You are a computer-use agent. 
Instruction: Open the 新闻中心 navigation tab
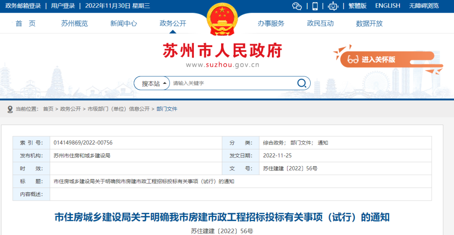tap(124, 23)
